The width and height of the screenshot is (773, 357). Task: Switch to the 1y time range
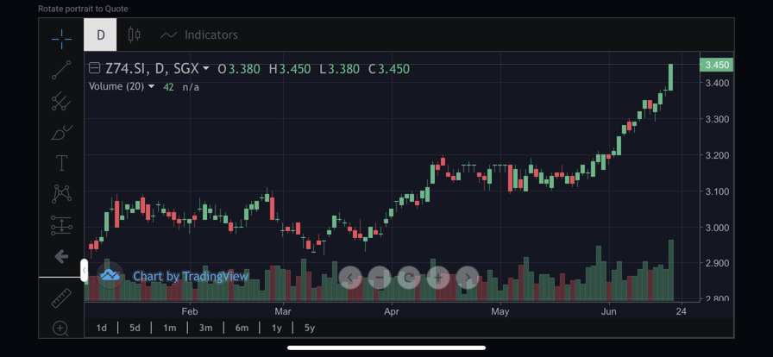pyautogui.click(x=276, y=328)
